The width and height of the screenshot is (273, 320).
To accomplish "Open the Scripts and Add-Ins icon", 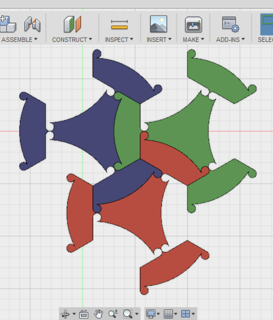I will click(230, 24).
